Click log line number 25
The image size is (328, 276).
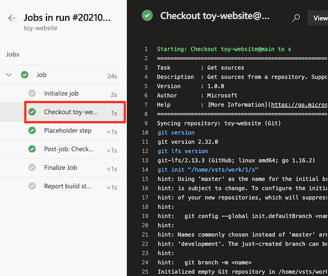(145, 272)
